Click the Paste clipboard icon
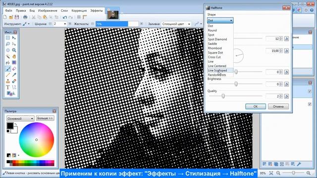 45,17
